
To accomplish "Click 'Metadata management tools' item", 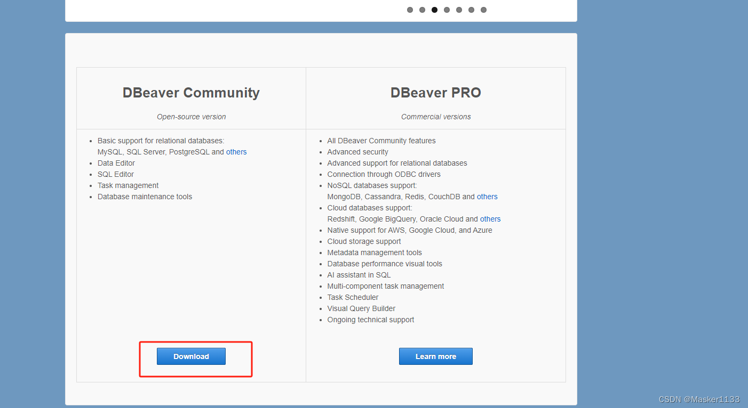I will pos(375,252).
